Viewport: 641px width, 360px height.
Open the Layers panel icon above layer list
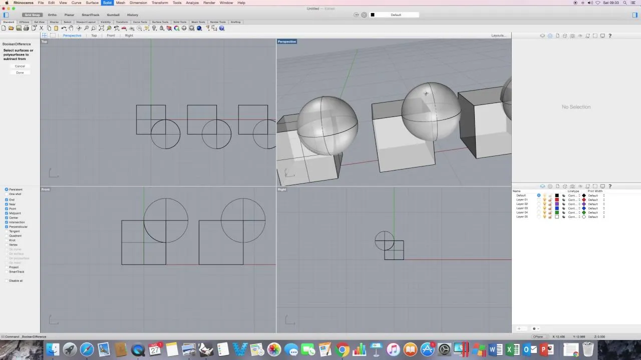[x=542, y=186]
